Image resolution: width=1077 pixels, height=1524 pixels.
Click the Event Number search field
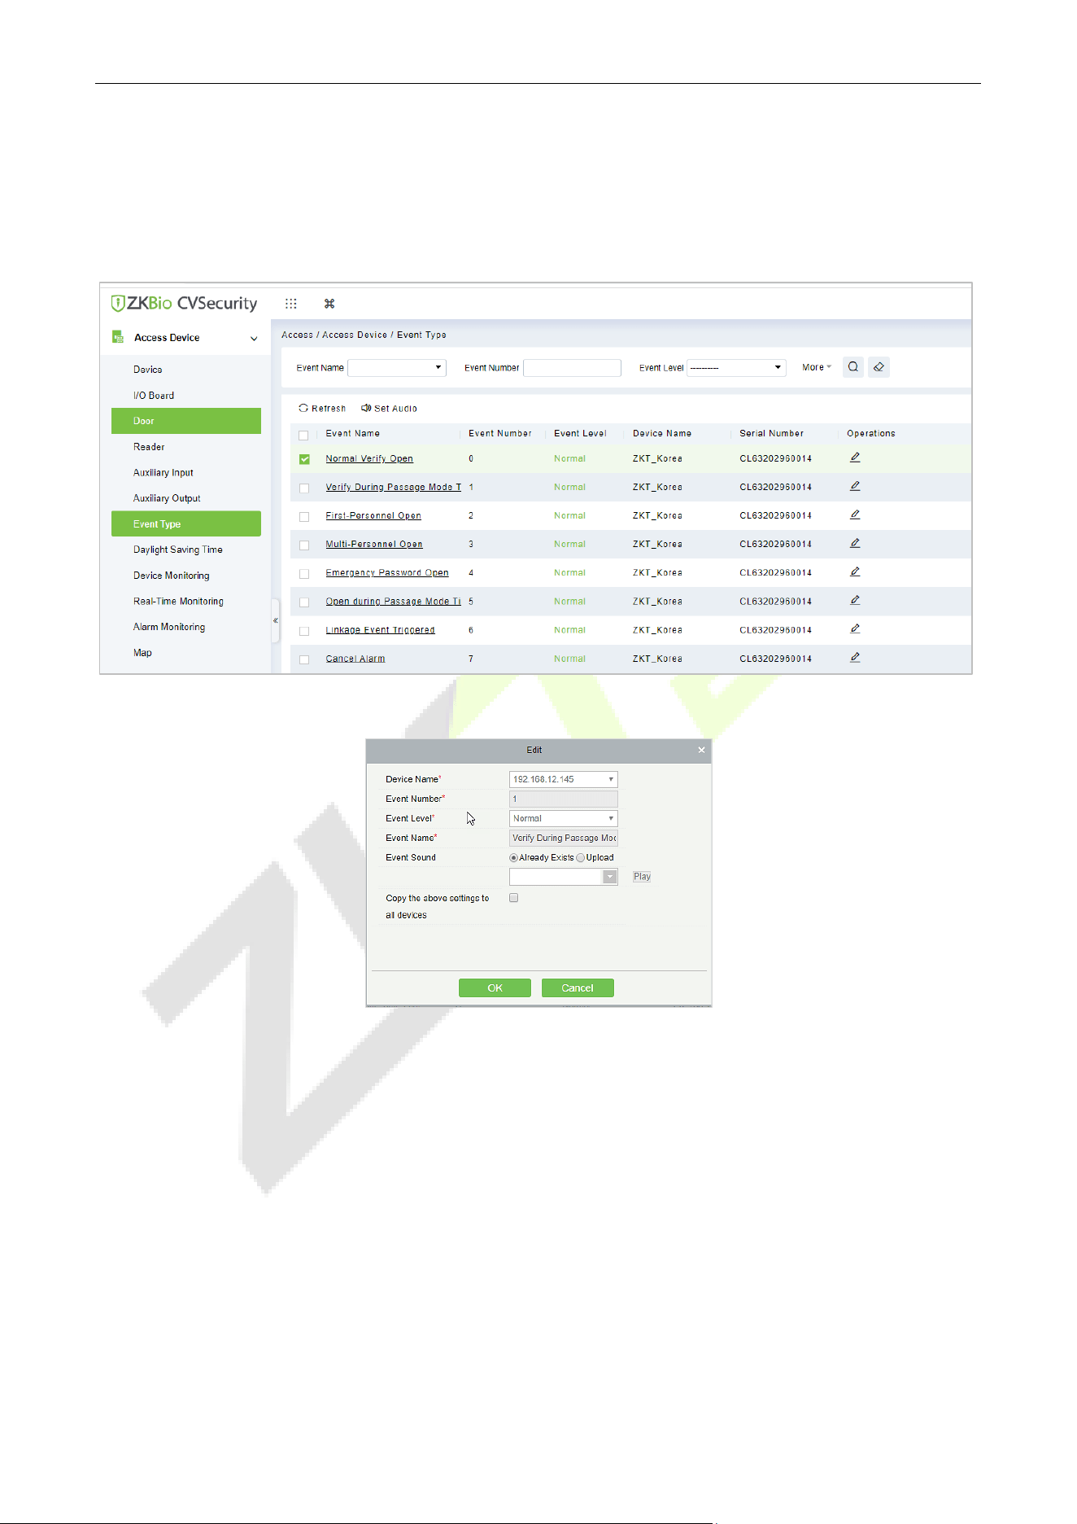pyautogui.click(x=572, y=367)
